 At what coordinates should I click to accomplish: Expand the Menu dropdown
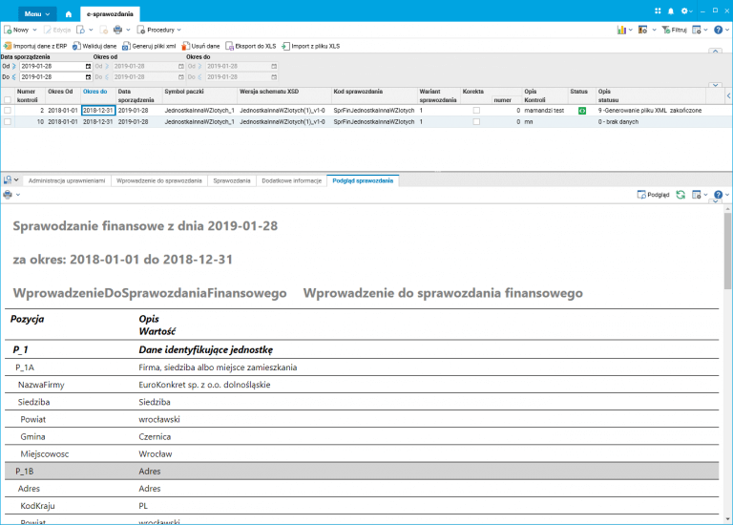(37, 14)
